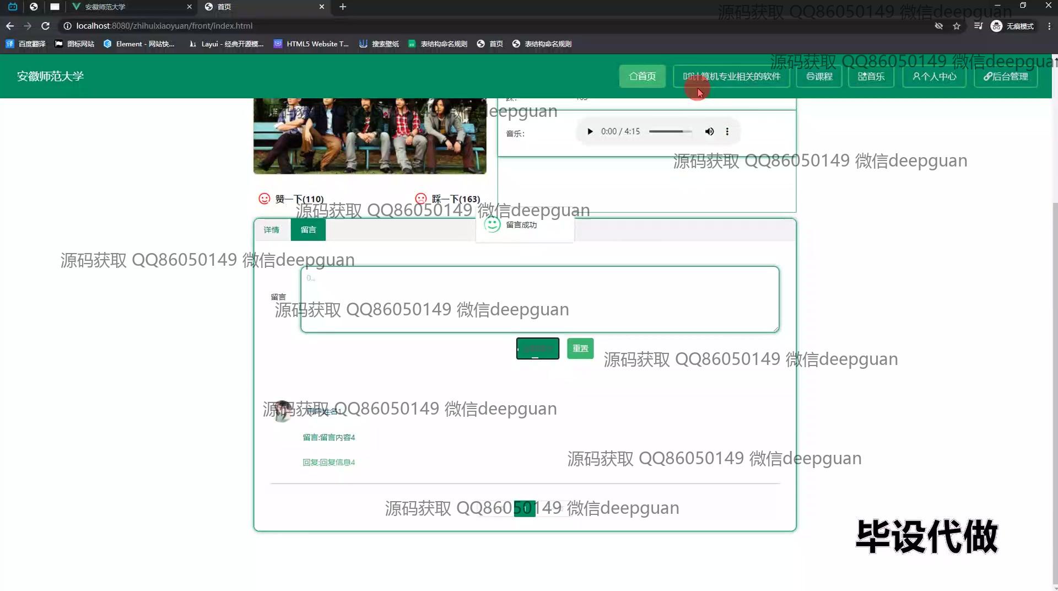Play the music audio track

pos(590,131)
